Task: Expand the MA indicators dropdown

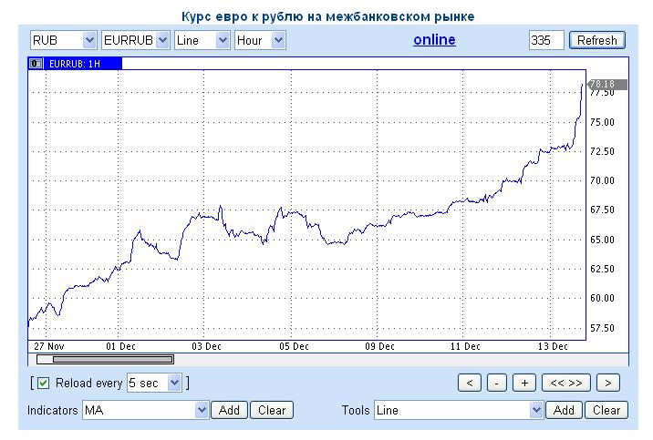Action: 146,410
